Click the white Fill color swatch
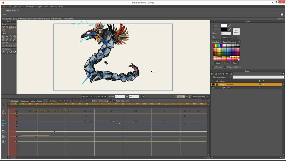Image resolution: width=286 pixels, height=161 pixels. tap(224, 25)
